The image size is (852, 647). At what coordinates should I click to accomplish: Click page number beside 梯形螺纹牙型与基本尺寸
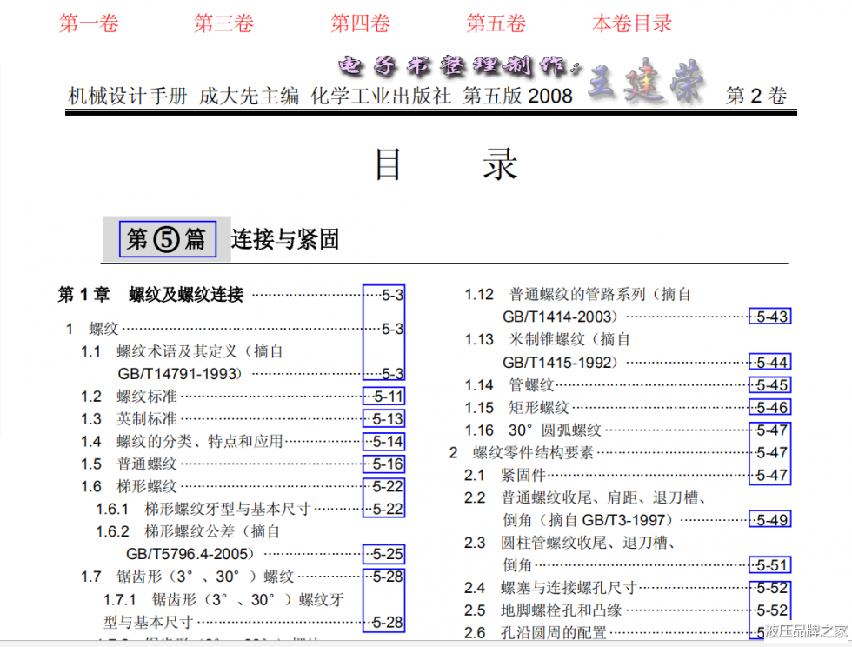[x=383, y=510]
